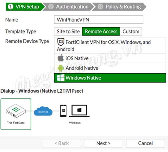168x152 pixels.
Task: Choose FortiClient VPN for OS X, Windows, and Android
Action: (x=110, y=45)
